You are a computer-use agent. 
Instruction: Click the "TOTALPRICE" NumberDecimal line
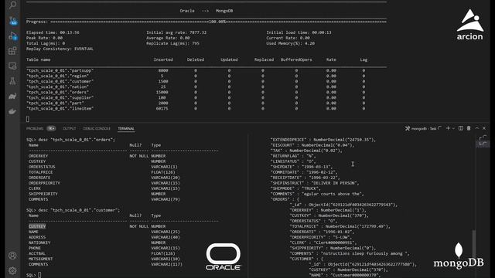(x=340, y=226)
